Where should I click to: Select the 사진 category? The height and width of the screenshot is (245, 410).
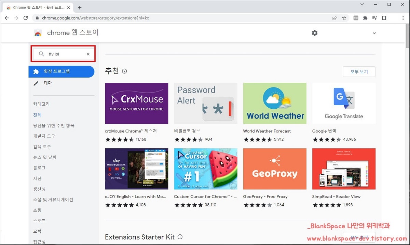point(37,178)
